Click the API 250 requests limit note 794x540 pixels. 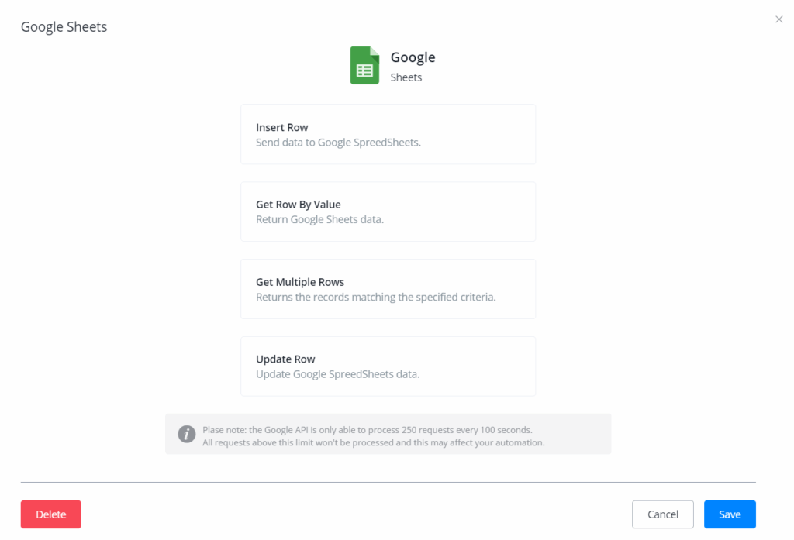[367, 429]
